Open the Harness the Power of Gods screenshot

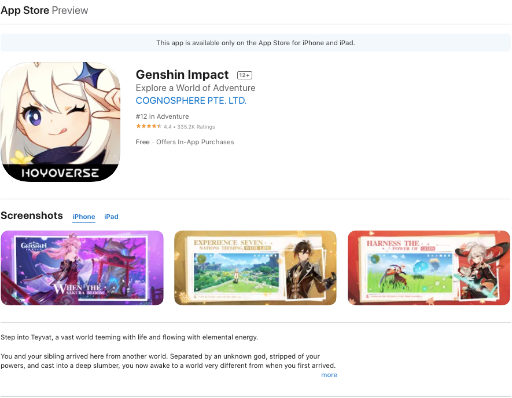(429, 268)
